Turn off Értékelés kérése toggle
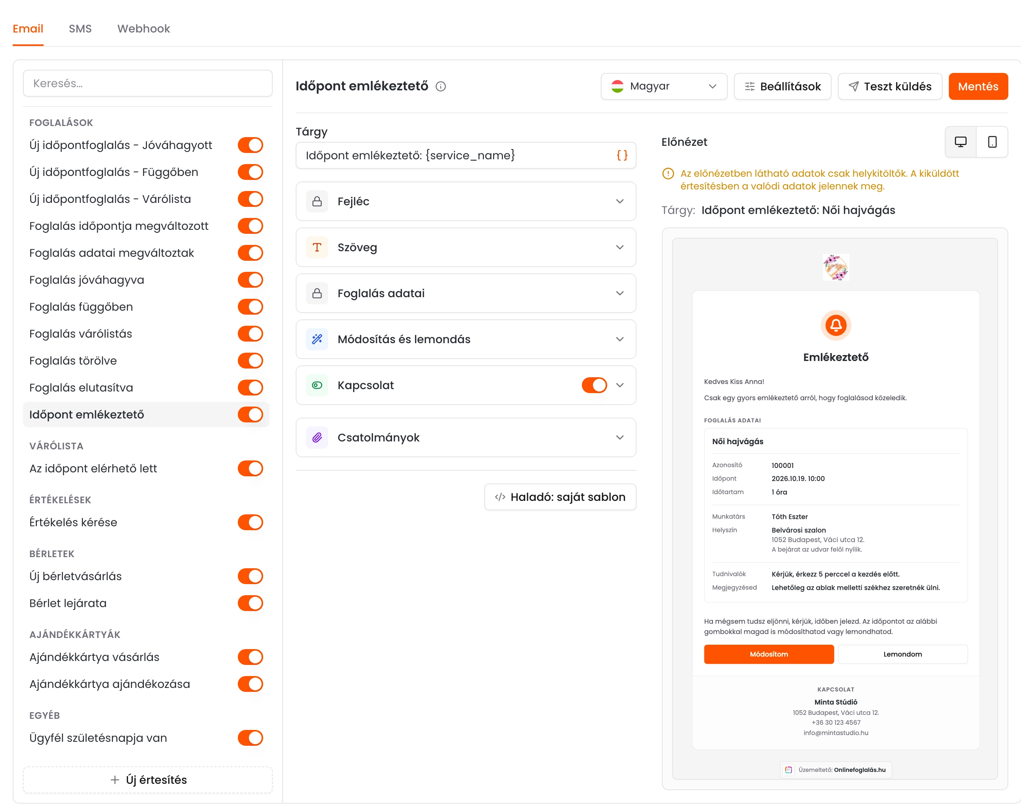This screenshot has width=1021, height=806. coord(250,522)
